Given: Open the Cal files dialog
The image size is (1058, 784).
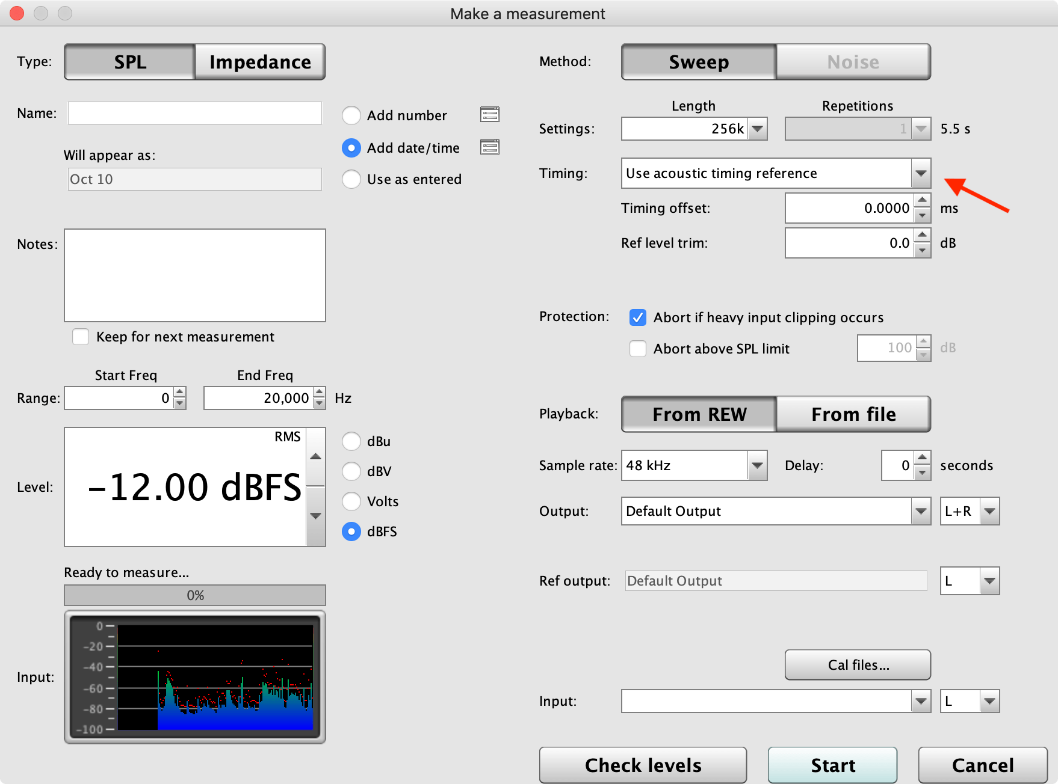Looking at the screenshot, I should pyautogui.click(x=858, y=665).
